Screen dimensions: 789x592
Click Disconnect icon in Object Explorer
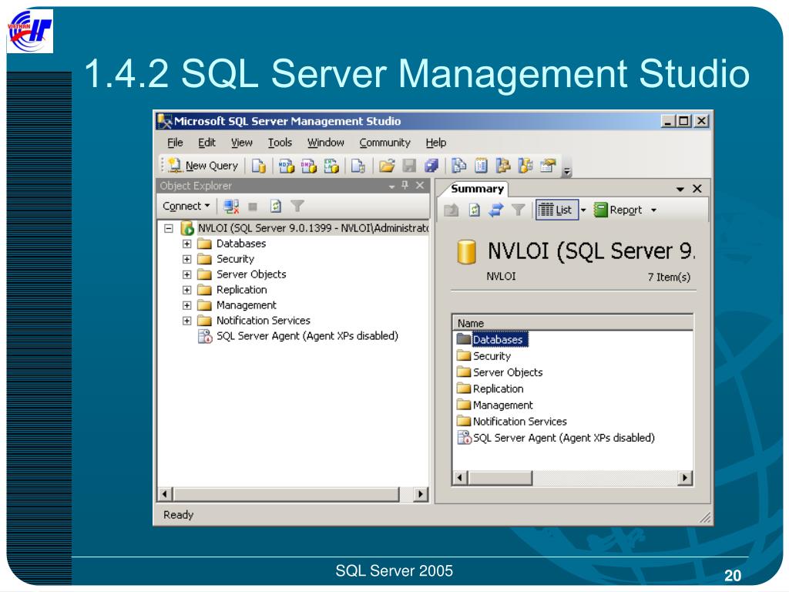point(231,206)
